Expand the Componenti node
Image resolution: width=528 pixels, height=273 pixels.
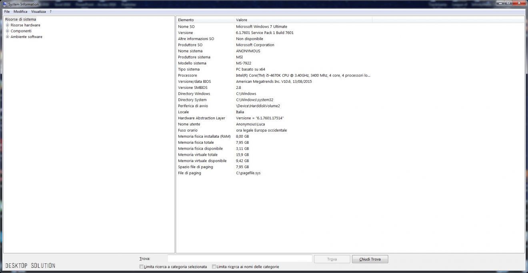click(x=7, y=31)
